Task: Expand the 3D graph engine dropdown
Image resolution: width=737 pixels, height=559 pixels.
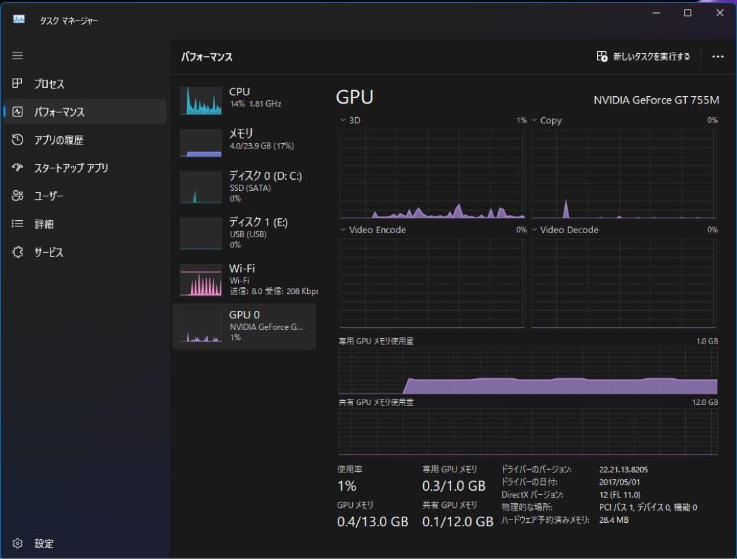Action: pyautogui.click(x=343, y=121)
